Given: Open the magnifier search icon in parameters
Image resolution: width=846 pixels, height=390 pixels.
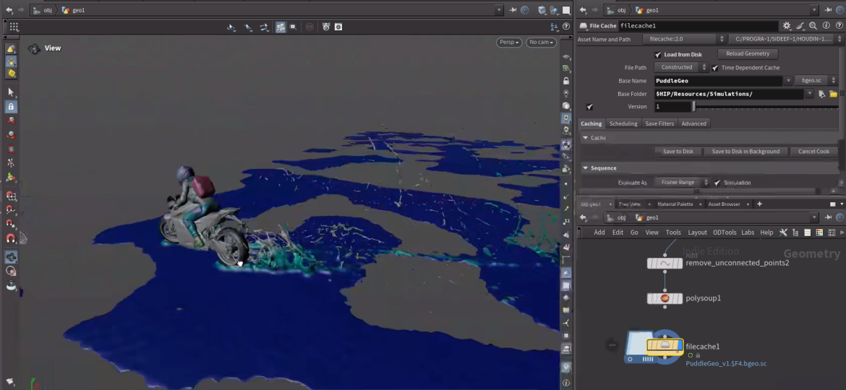Looking at the screenshot, I should pyautogui.click(x=813, y=26).
